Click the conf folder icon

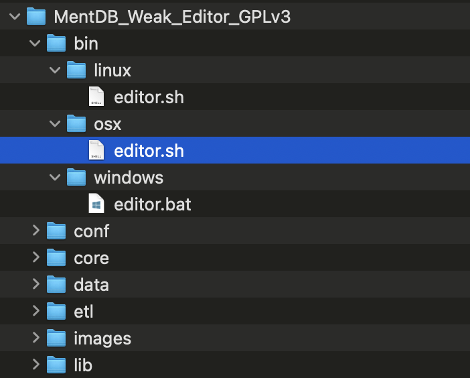tap(56, 231)
